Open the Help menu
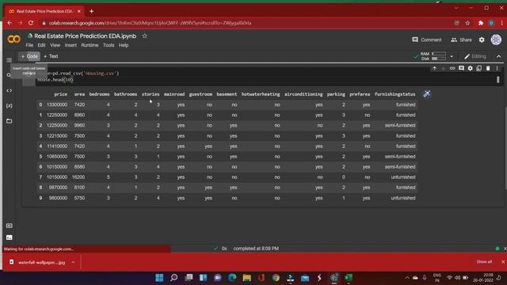 coord(124,45)
